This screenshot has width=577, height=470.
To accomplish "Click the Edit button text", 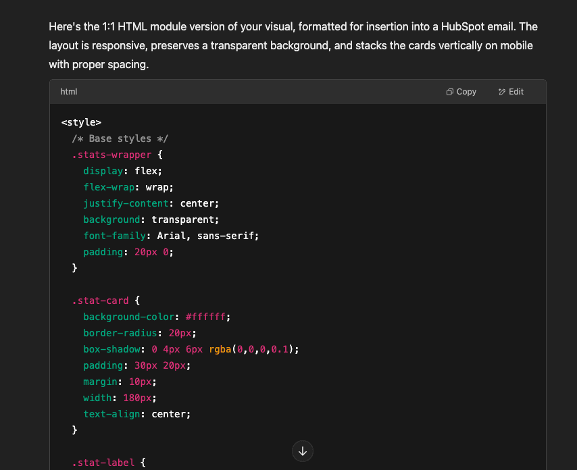I will (516, 91).
